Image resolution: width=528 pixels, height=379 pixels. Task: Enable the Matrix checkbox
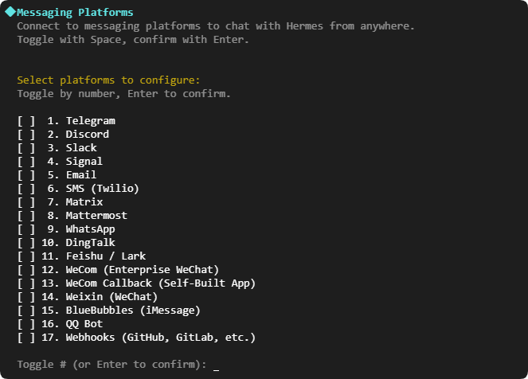coord(26,202)
